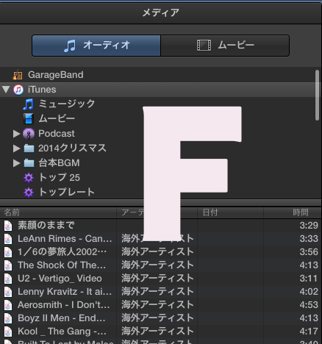The height and width of the screenshot is (344, 322).
Task: Open the トップ 25 smart playlist
Action: click(60, 178)
